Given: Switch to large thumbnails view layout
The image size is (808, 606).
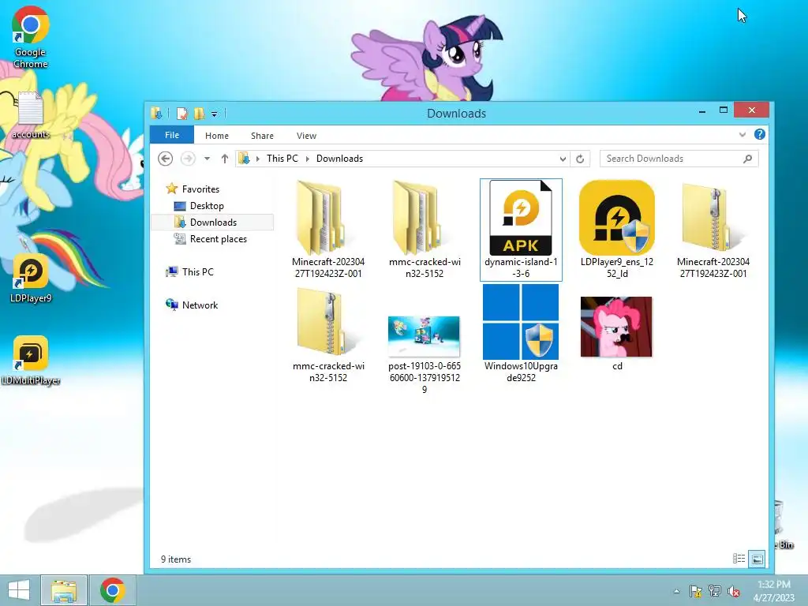Looking at the screenshot, I should click(757, 559).
